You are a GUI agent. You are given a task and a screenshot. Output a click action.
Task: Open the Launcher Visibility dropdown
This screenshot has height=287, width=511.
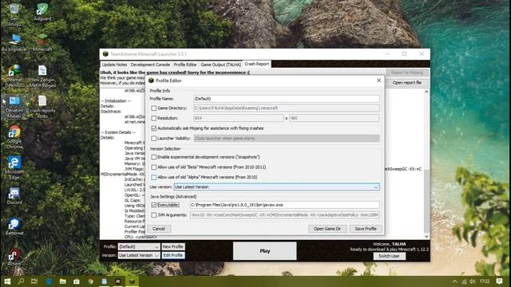pos(287,138)
